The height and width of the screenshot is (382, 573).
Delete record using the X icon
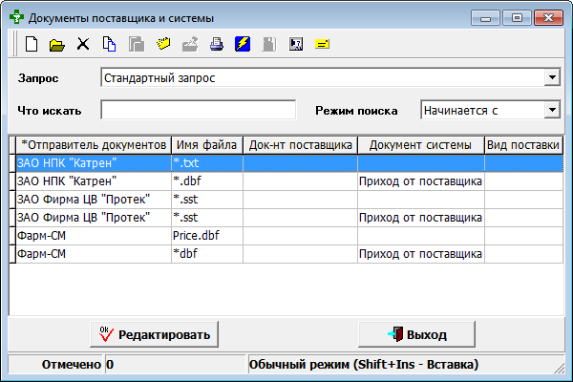pyautogui.click(x=83, y=44)
